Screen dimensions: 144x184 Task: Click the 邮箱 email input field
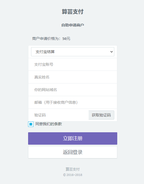73,102
